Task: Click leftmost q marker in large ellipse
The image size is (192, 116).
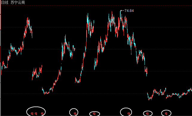Action: 32,113
